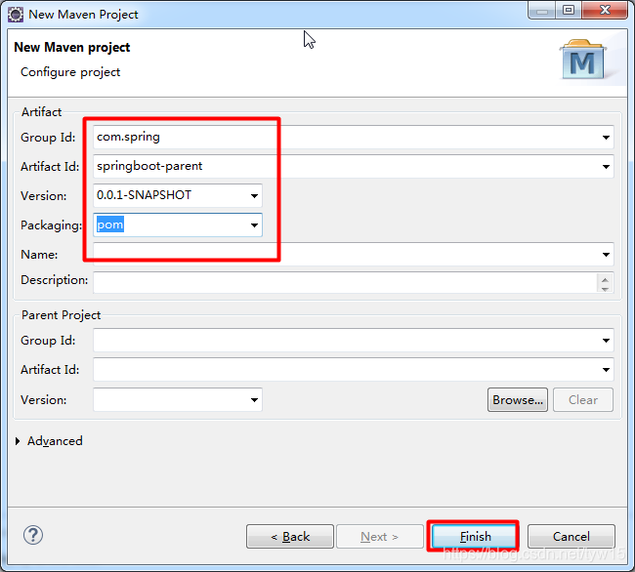This screenshot has width=635, height=572.
Task: Click the 'Packaging:' label
Action: click(x=52, y=225)
